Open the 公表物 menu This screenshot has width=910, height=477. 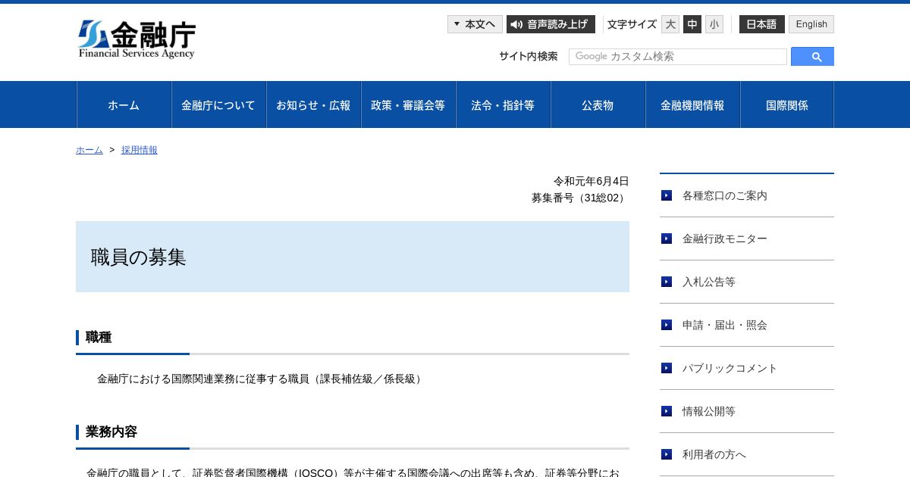[x=598, y=105]
